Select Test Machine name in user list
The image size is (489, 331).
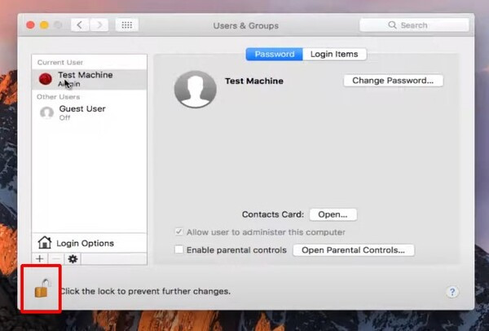[x=86, y=75]
